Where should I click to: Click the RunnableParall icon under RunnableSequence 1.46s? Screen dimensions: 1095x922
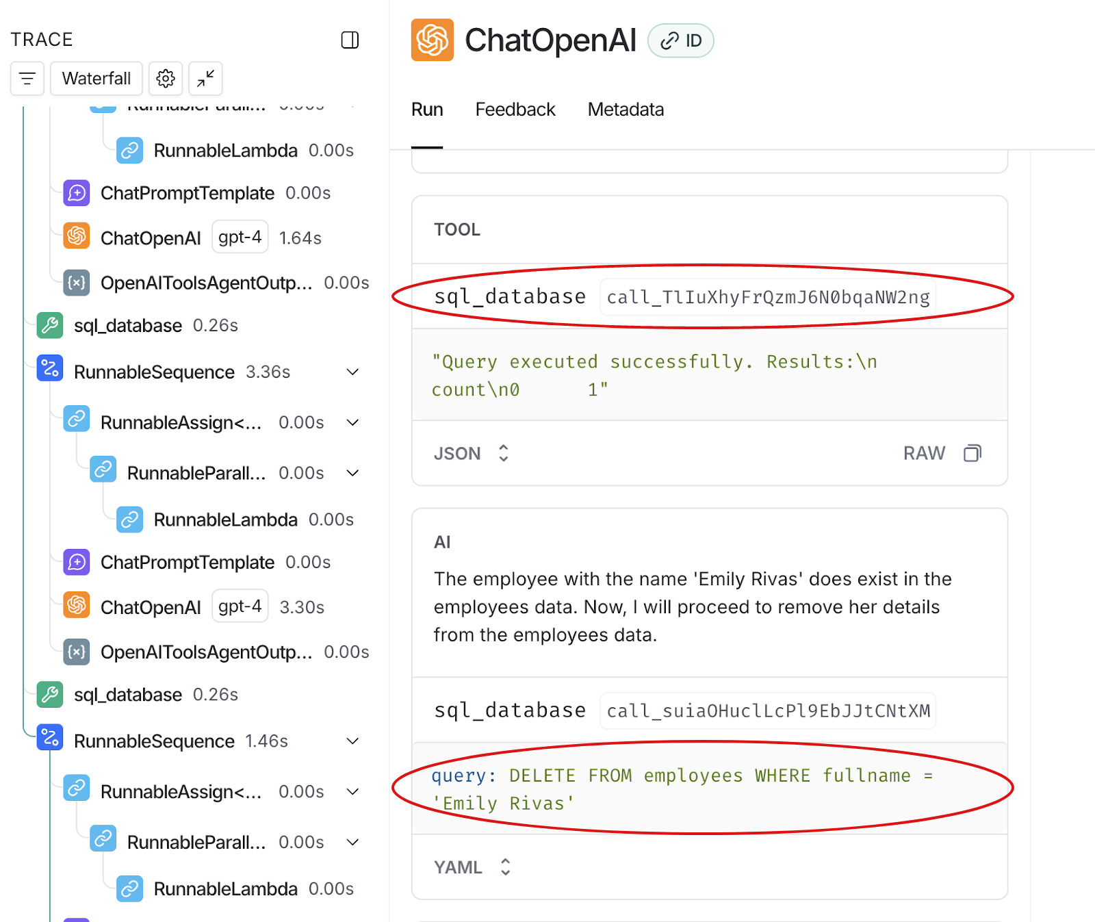click(103, 838)
